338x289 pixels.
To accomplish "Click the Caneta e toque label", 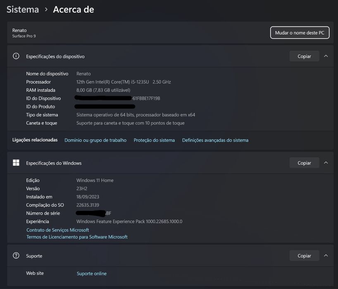I will coord(42,123).
